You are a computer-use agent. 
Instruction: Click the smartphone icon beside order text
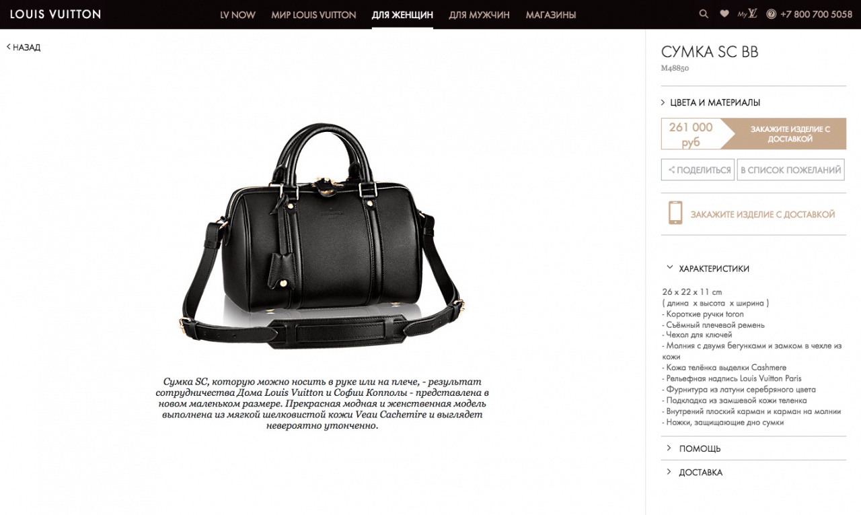pyautogui.click(x=675, y=213)
